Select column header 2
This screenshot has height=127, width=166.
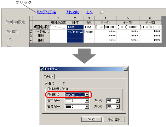[75, 18]
